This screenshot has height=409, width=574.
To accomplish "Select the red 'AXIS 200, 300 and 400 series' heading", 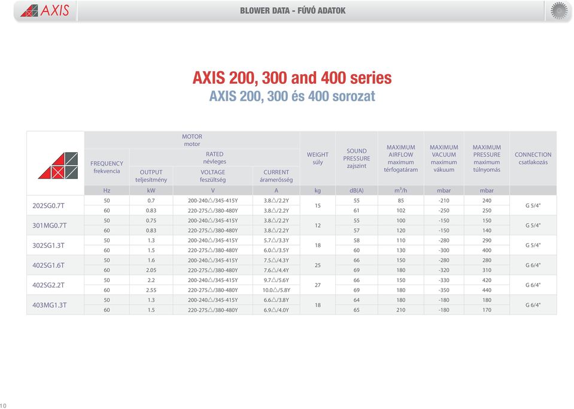I will point(292,78).
